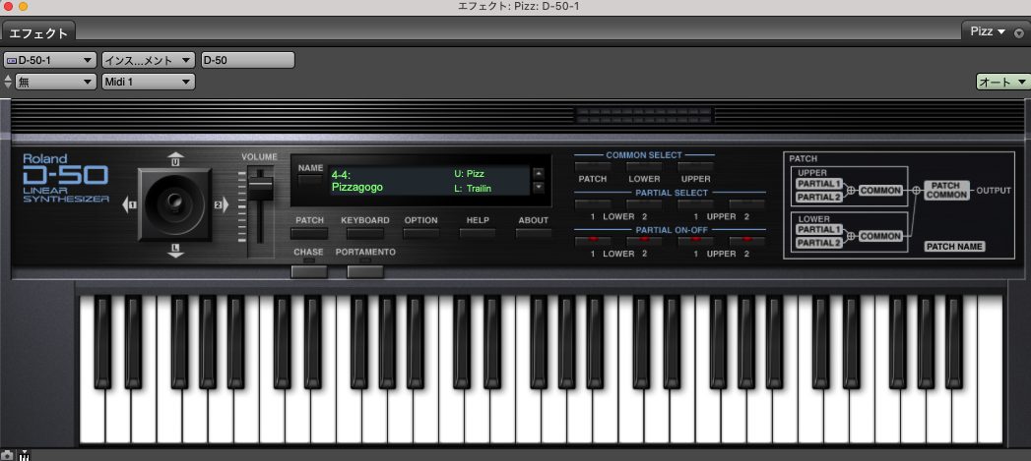
Task: Toggle Upper partial 1 on-off button
Action: click(x=695, y=241)
